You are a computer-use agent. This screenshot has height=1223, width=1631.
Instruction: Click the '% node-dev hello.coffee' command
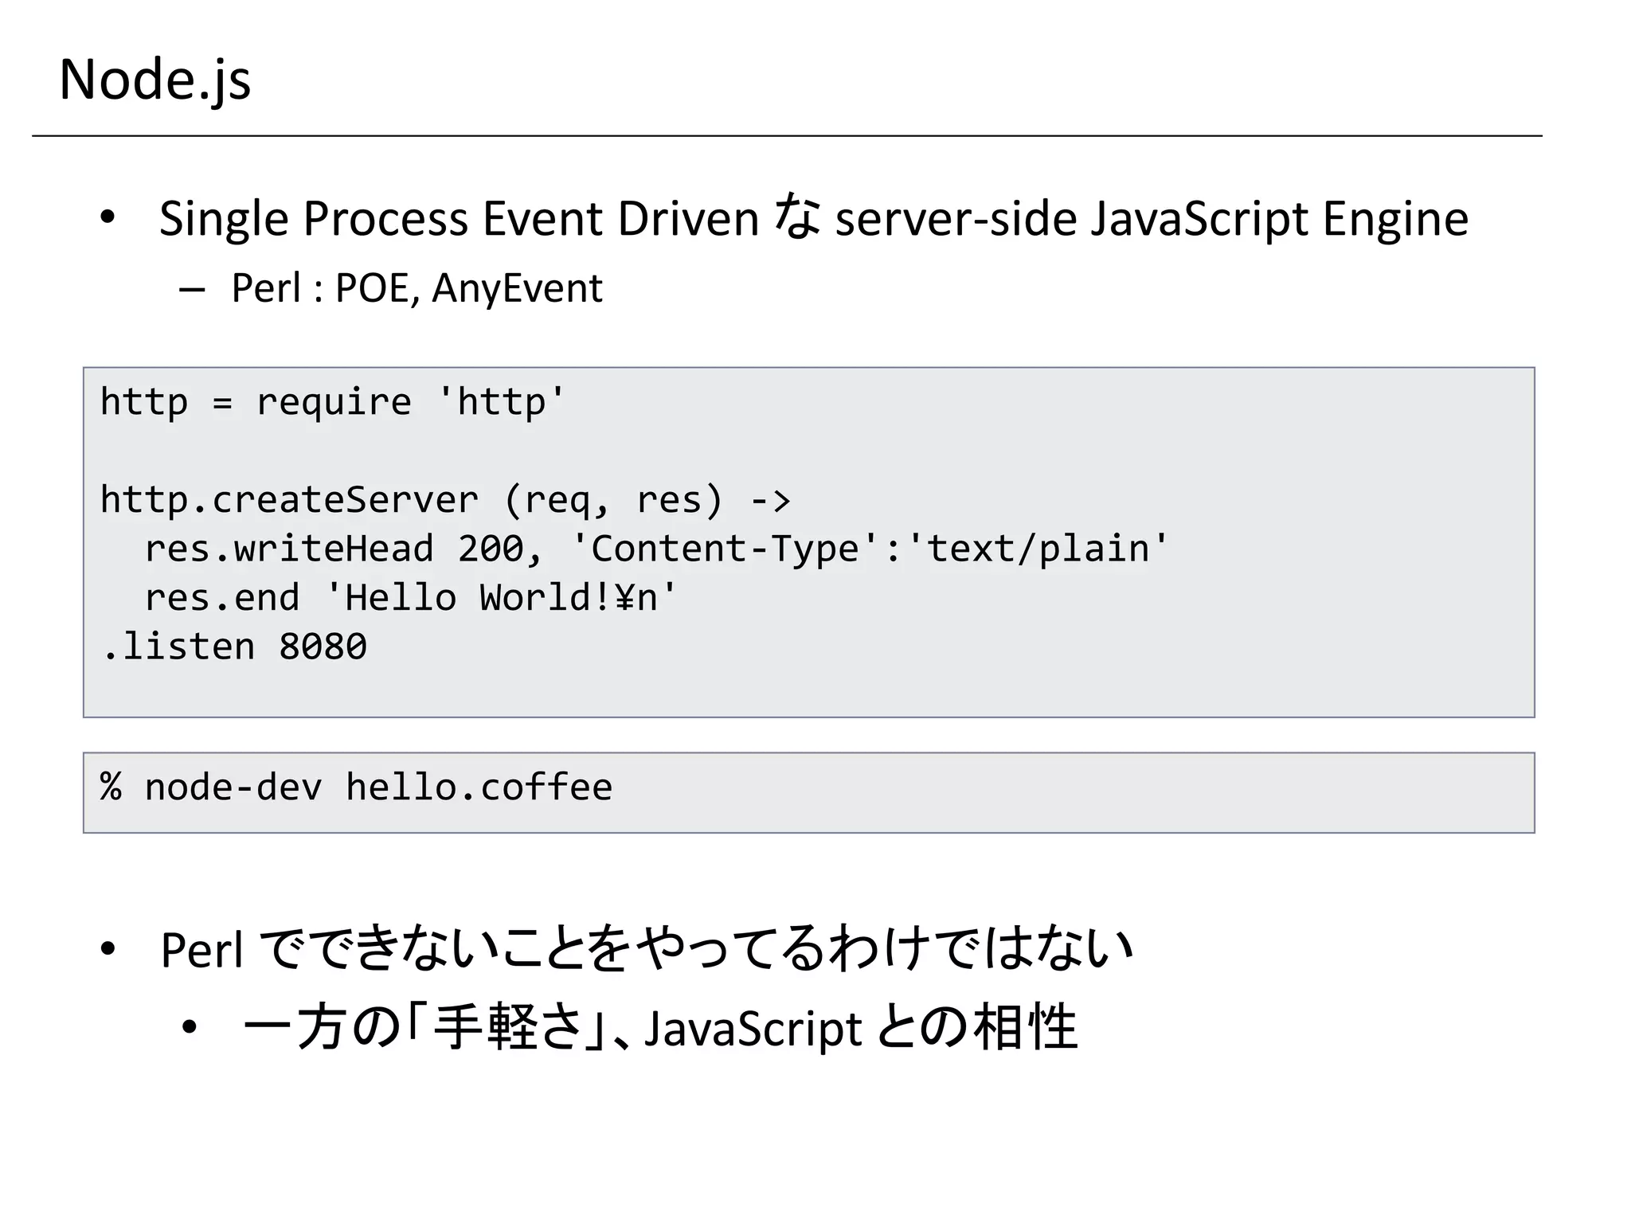pyautogui.click(x=356, y=787)
